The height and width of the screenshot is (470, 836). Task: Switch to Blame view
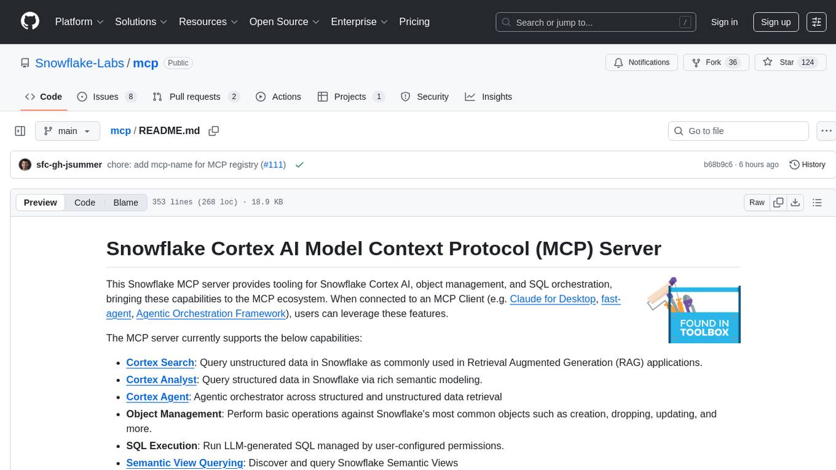click(125, 202)
